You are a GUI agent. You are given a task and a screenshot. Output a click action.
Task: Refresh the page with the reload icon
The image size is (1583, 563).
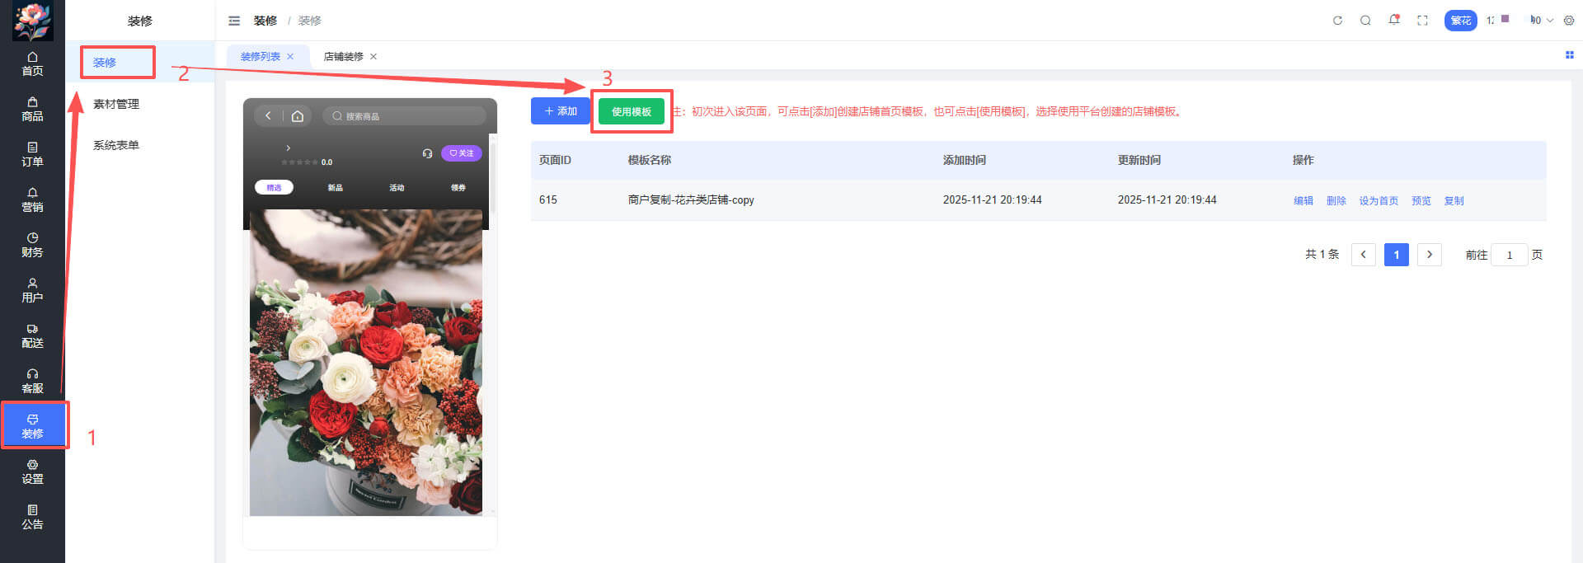click(x=1337, y=21)
